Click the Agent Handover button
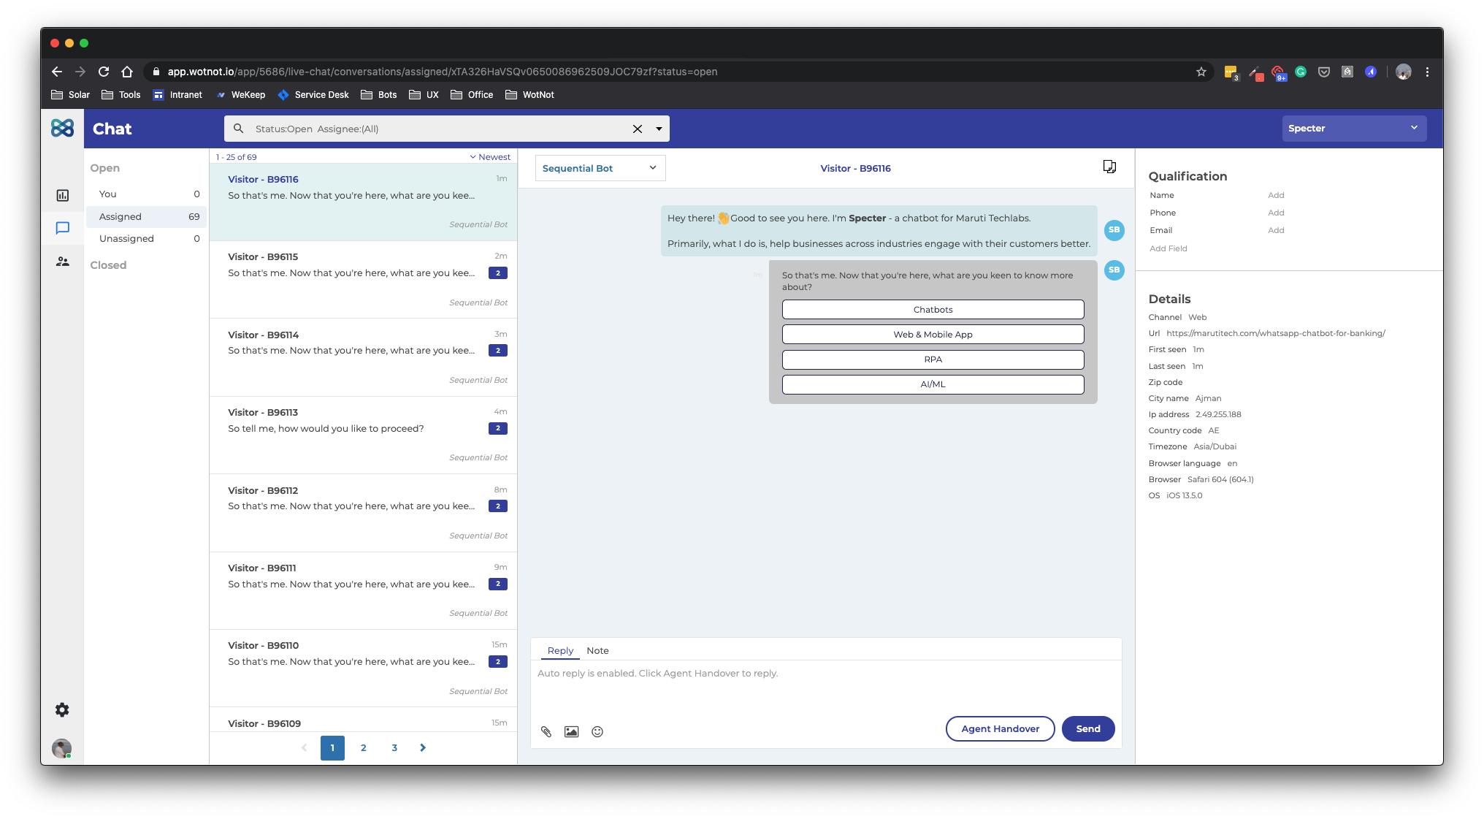 (x=1000, y=728)
